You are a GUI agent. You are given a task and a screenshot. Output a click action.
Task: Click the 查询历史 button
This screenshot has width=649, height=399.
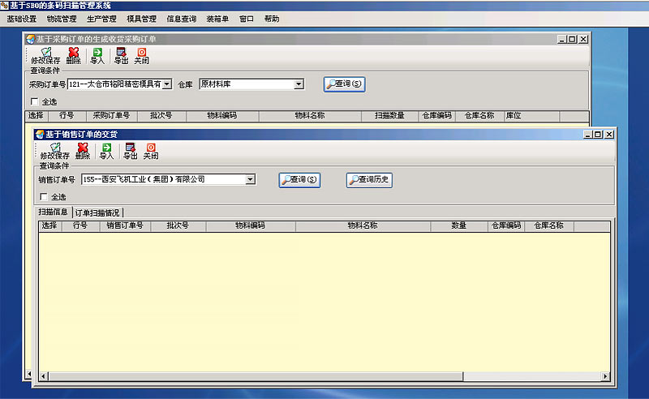(x=369, y=180)
